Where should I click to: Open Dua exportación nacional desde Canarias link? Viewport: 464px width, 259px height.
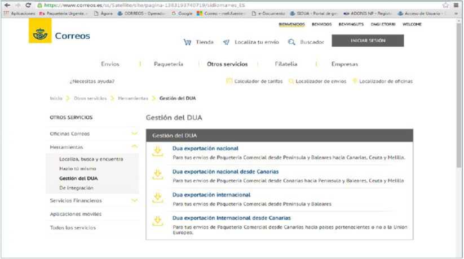[x=225, y=171]
